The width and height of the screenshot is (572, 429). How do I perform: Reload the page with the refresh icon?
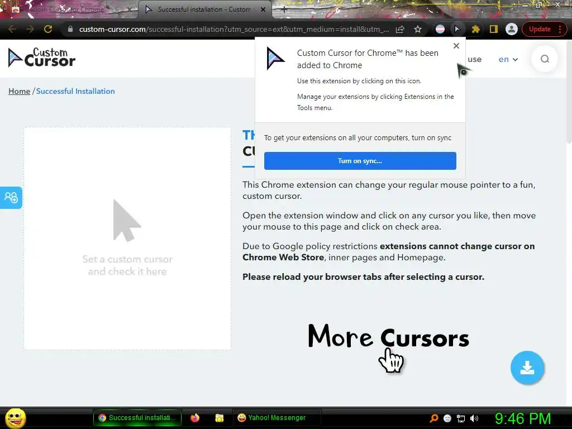pyautogui.click(x=48, y=29)
